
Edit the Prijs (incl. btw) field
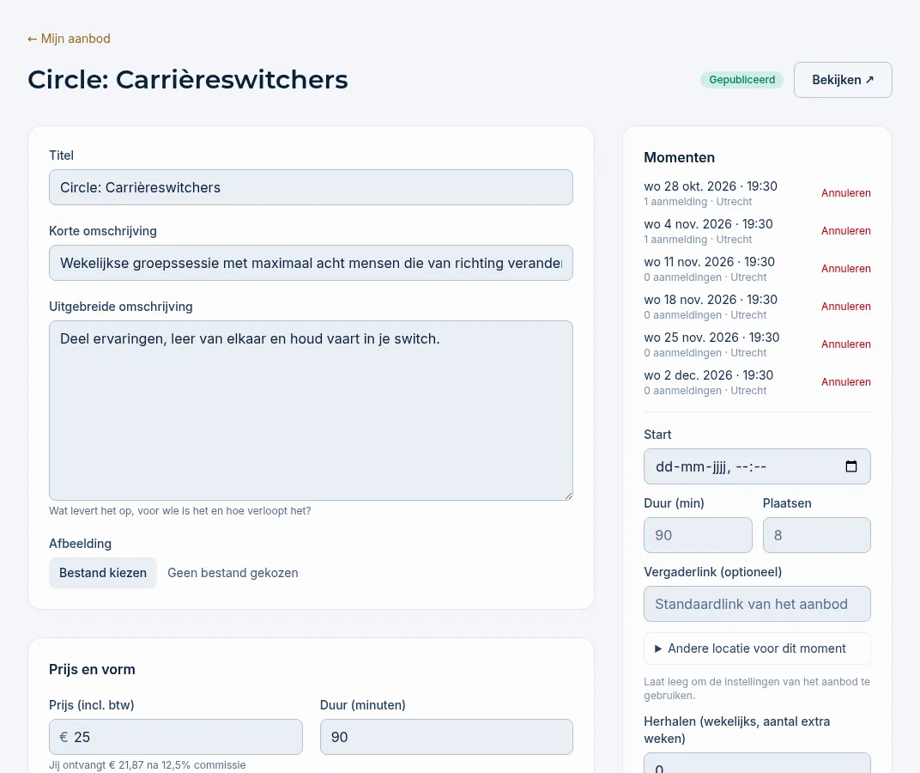(x=176, y=737)
